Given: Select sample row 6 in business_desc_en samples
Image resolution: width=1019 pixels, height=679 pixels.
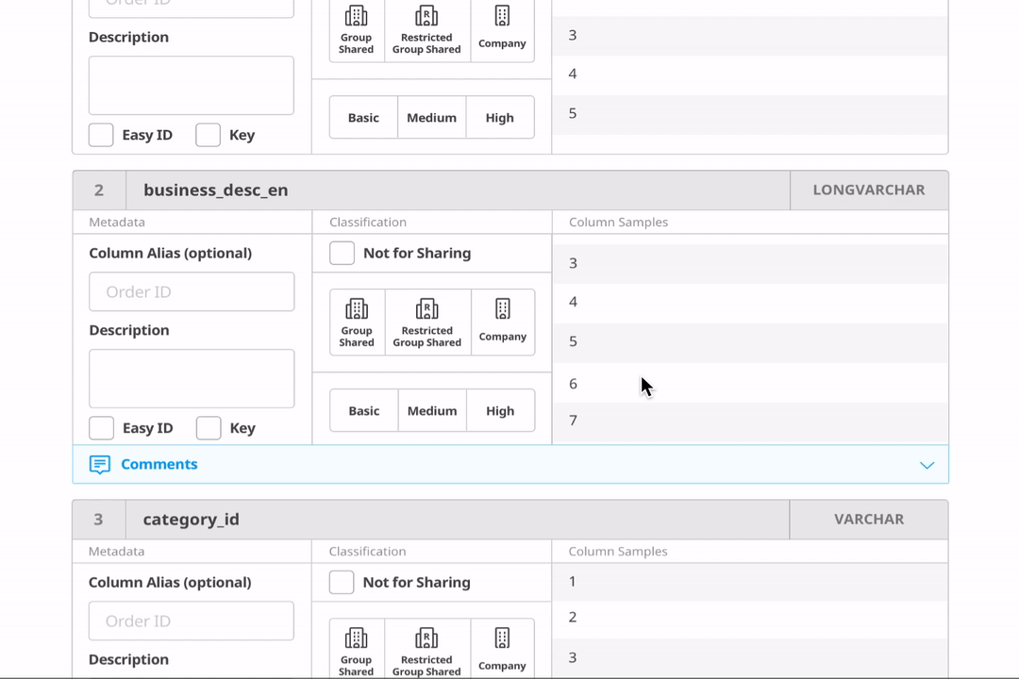Looking at the screenshot, I should [750, 384].
